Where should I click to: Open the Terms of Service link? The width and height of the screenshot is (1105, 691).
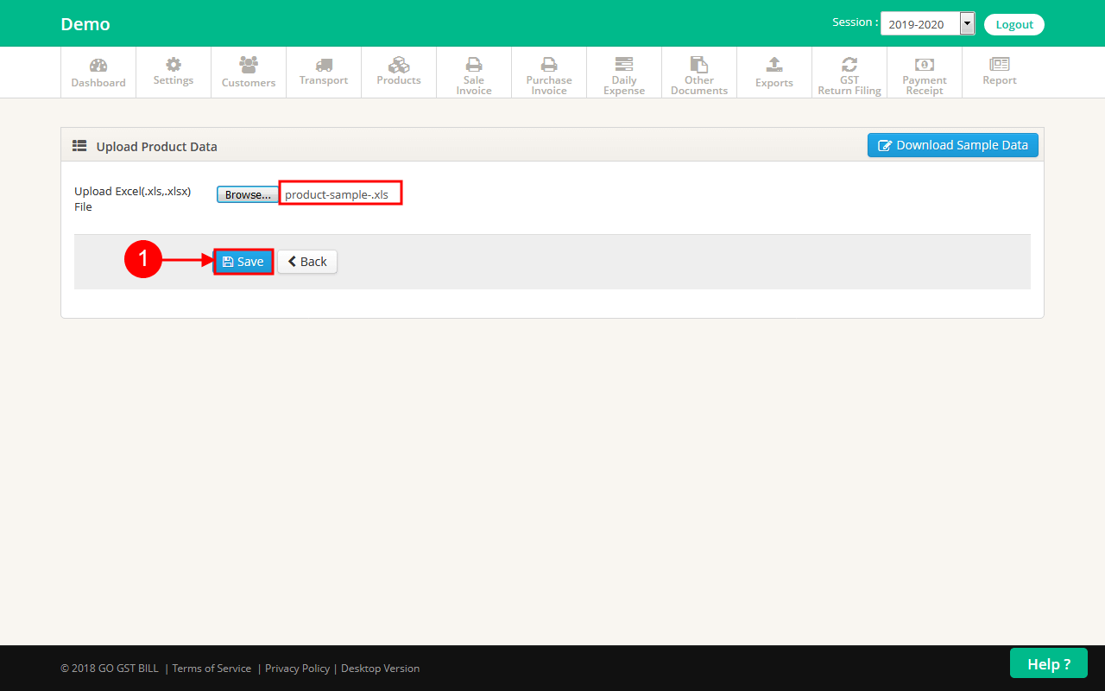pos(212,669)
